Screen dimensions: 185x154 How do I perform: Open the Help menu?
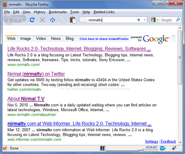[x=86, y=12]
